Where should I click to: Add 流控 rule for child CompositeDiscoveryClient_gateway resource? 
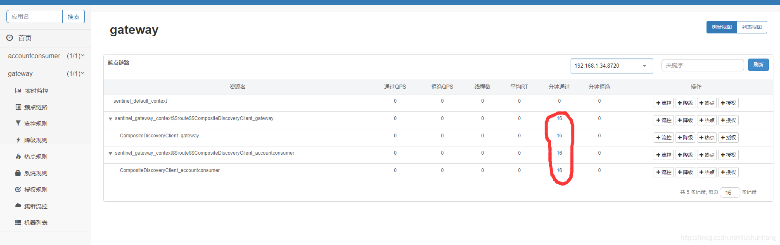coord(664,138)
